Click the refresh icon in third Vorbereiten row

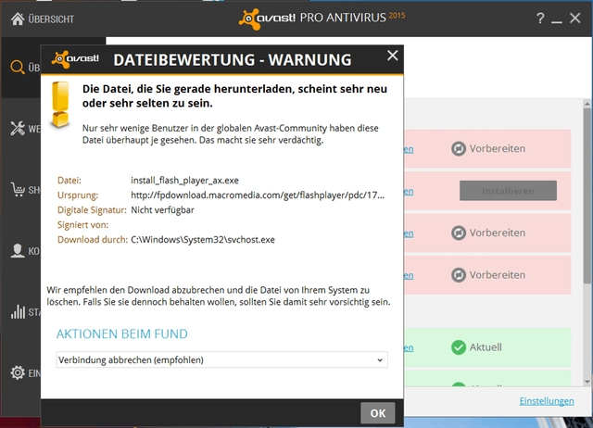tap(459, 275)
